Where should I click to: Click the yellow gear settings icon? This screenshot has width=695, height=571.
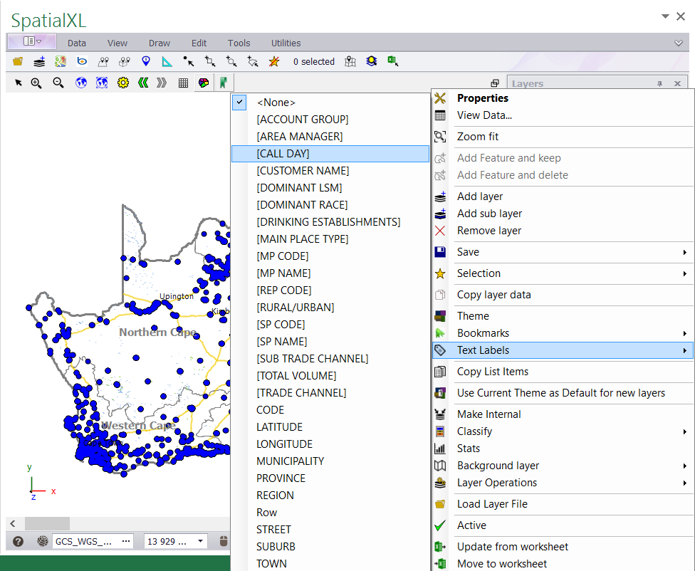(x=122, y=83)
